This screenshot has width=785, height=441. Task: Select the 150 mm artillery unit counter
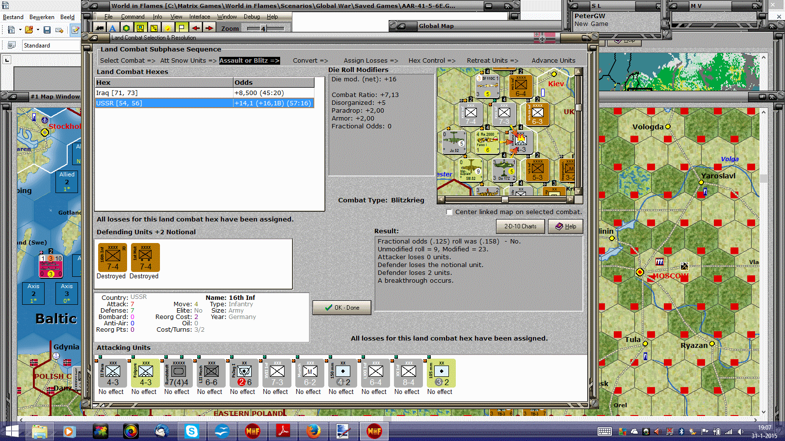point(342,373)
